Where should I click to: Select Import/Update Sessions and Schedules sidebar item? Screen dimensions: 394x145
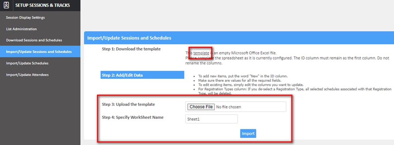(x=40, y=51)
